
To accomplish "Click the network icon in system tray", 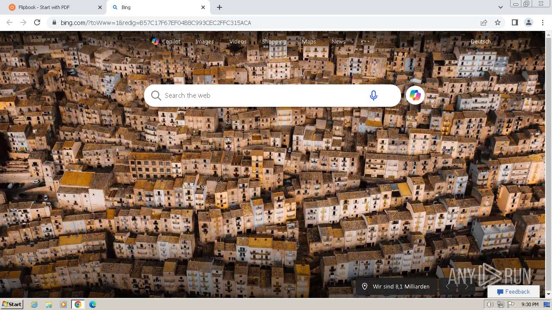I will pos(501,304).
